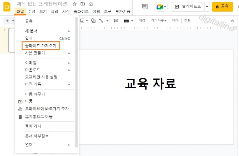Open the 파일 menu

click(20, 11)
